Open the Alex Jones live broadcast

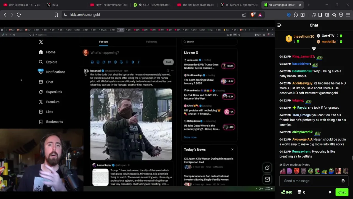(209, 64)
